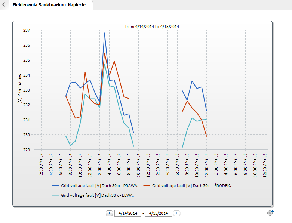The height and width of the screenshot is (223, 292).
Task: Click the x-axis label '12:00 AM/ 16'
Action: click(265, 165)
